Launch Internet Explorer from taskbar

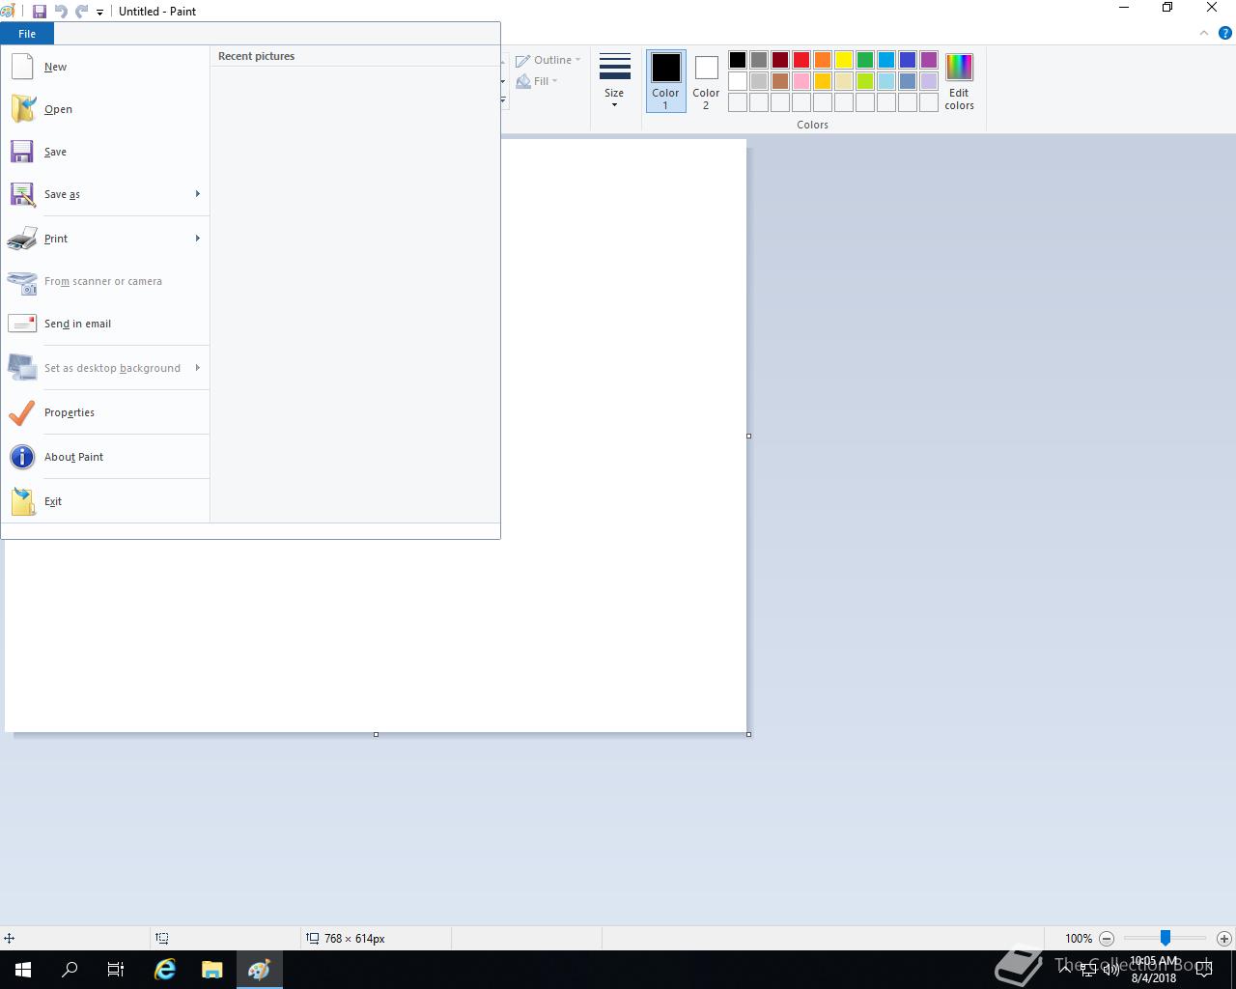[165, 970]
